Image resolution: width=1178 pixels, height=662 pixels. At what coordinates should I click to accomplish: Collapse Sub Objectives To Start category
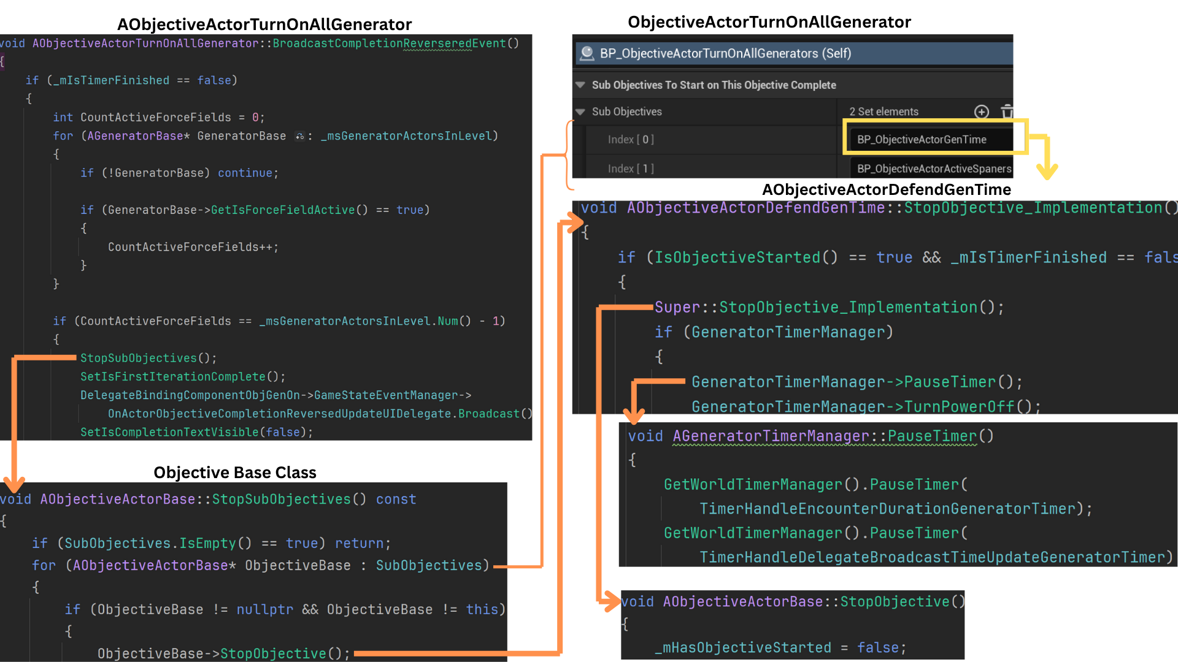click(580, 85)
